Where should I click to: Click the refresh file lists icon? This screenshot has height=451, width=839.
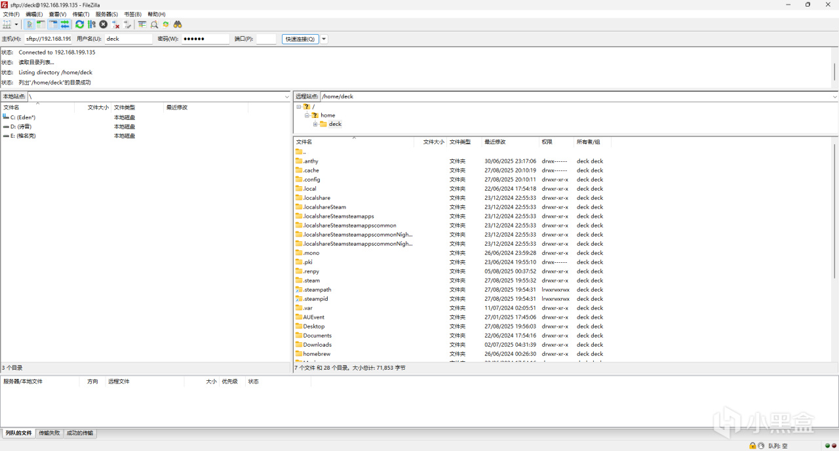point(79,24)
